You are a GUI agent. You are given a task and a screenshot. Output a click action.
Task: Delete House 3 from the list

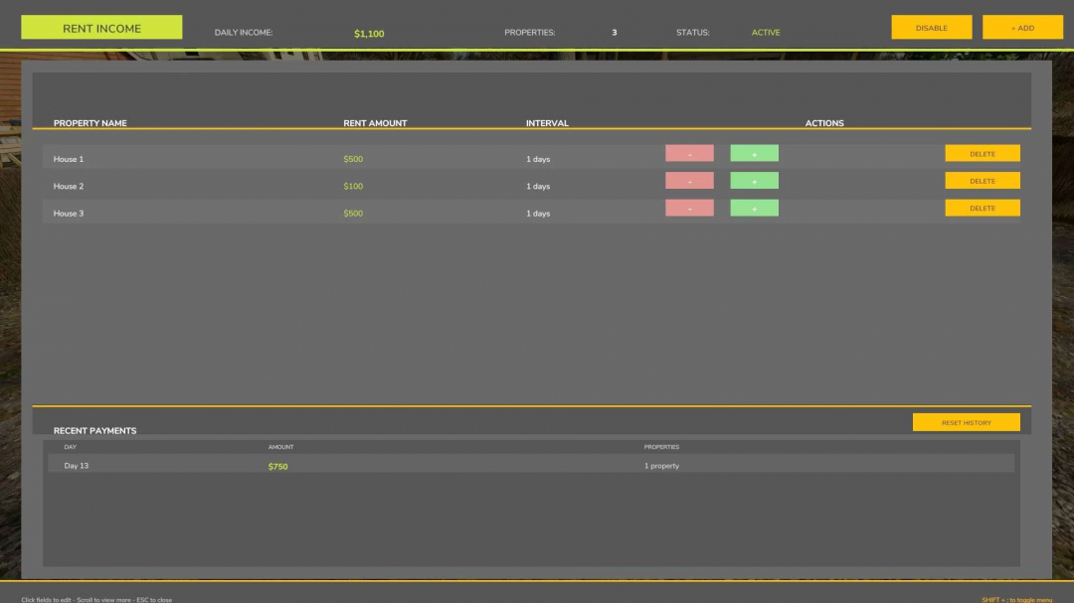[x=982, y=208]
